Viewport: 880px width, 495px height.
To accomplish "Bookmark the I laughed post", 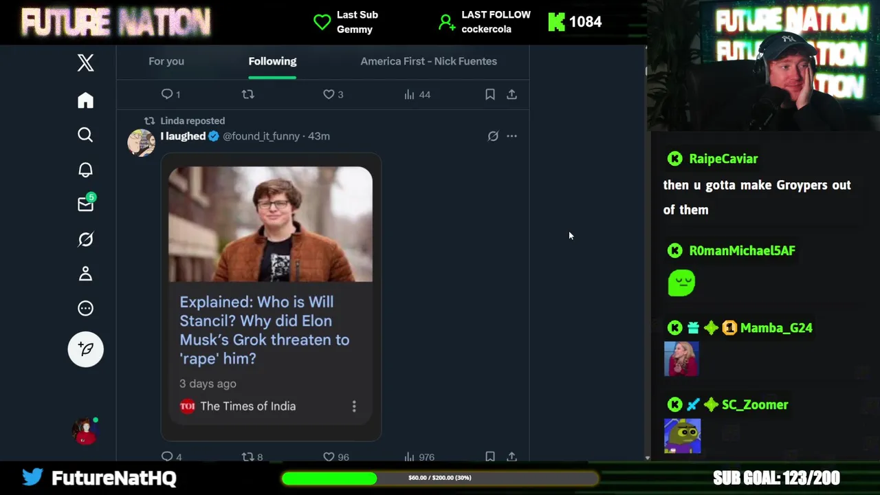I will (490, 456).
